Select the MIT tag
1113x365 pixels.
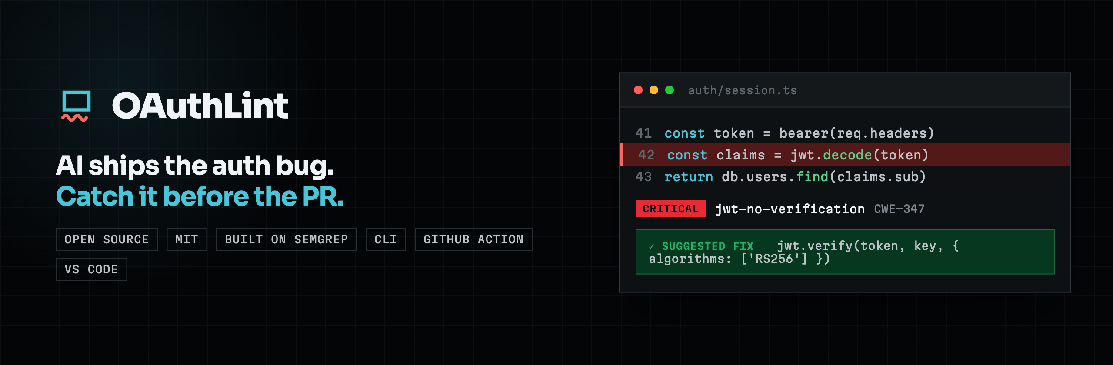click(x=187, y=239)
